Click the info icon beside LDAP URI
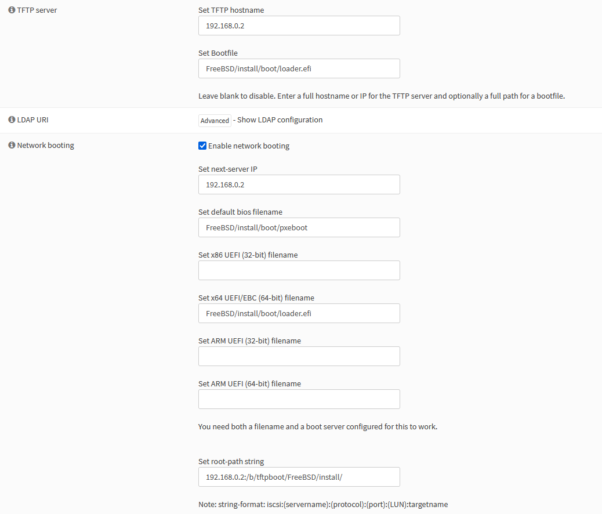Viewport: 602px width, 514px height. (x=12, y=120)
